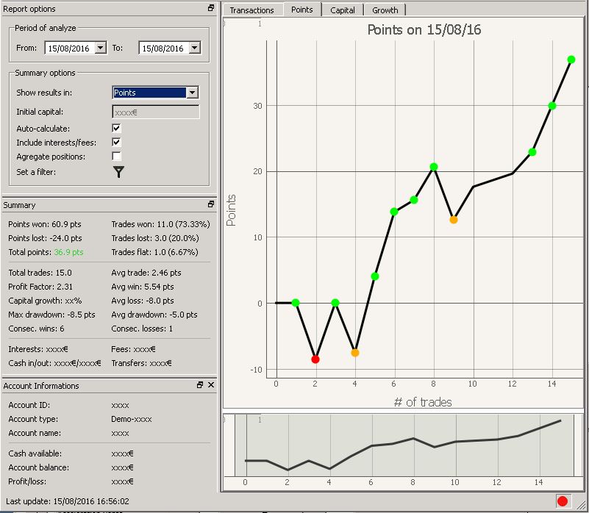
Task: Undock the Report options panel
Action: [x=211, y=8]
